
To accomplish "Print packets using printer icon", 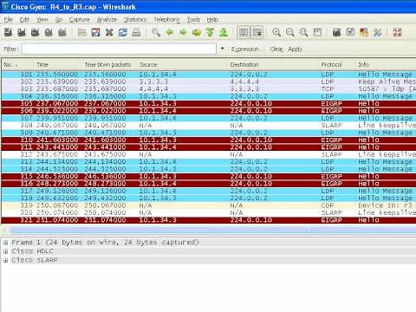I will tap(136, 32).
